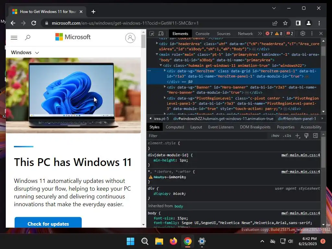Open the Chrome profile icon
332x249 pixels.
click(x=309, y=23)
